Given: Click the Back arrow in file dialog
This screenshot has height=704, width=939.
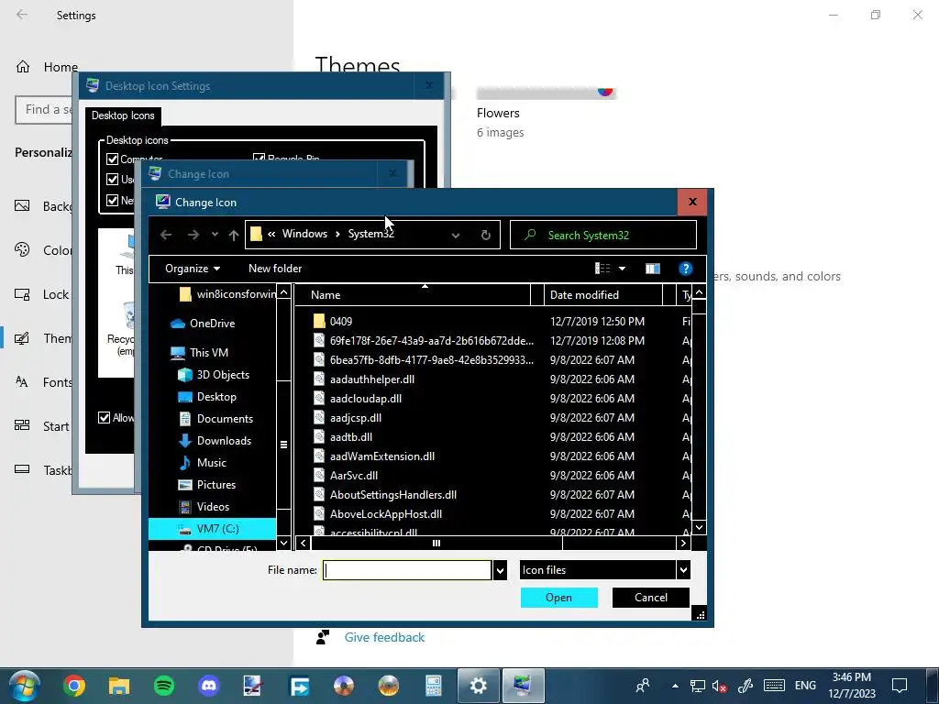Looking at the screenshot, I should 166,235.
